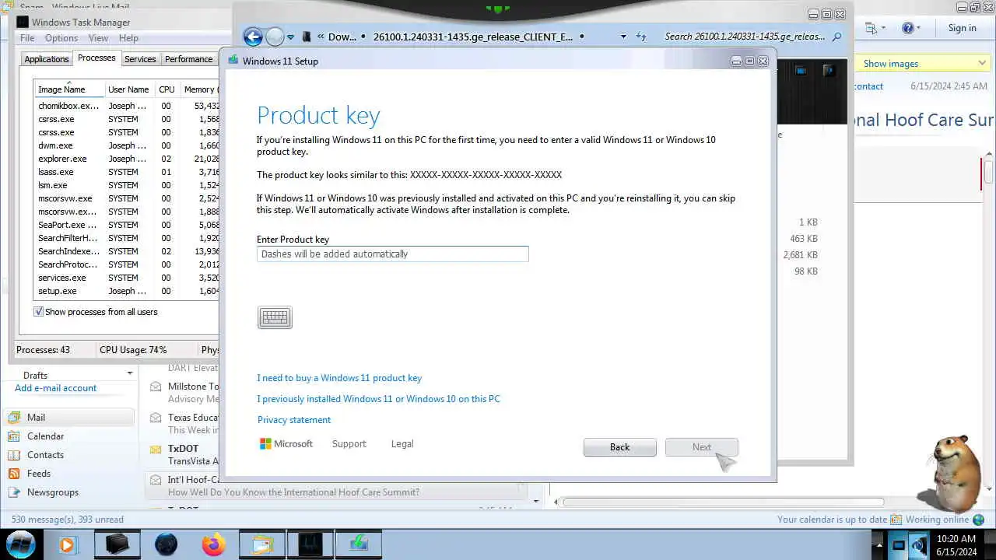This screenshot has height=560, width=996.
Task: Click the Explorer back arrow button
Action: click(x=253, y=37)
